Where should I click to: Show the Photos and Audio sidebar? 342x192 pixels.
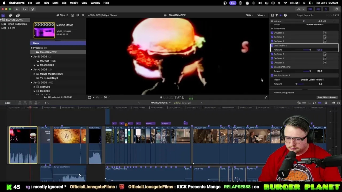[x=10, y=15]
